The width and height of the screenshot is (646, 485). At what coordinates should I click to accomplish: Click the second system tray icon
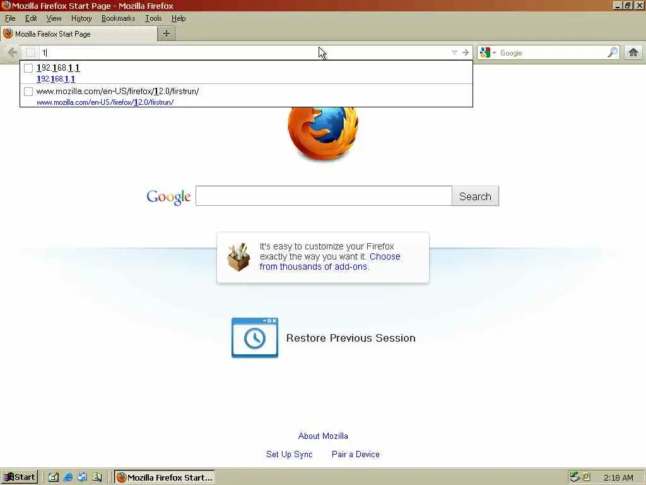point(586,476)
